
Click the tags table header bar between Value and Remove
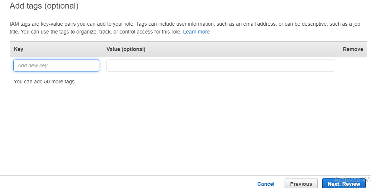tap(242, 49)
